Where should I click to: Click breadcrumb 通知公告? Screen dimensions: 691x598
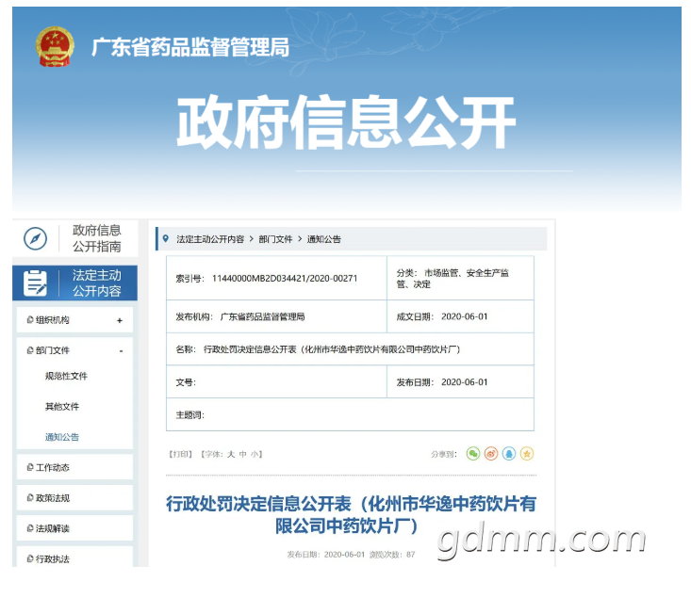click(x=324, y=239)
